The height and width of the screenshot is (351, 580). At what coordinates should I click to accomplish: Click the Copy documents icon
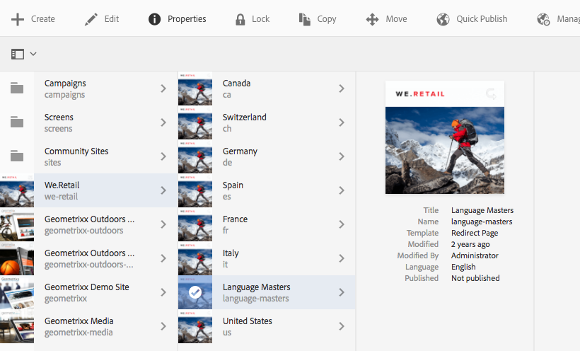pyautogui.click(x=304, y=19)
